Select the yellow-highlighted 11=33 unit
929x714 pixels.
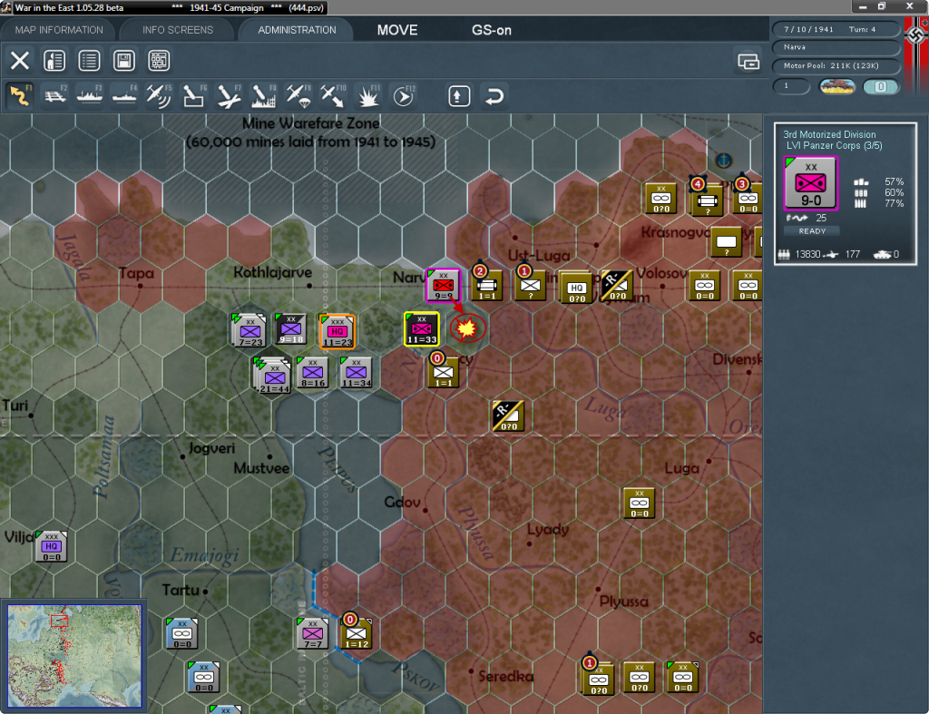[x=421, y=328]
